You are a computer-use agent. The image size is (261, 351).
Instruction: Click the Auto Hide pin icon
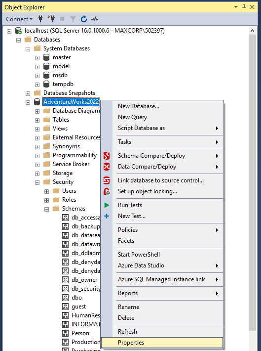pyautogui.click(x=244, y=7)
